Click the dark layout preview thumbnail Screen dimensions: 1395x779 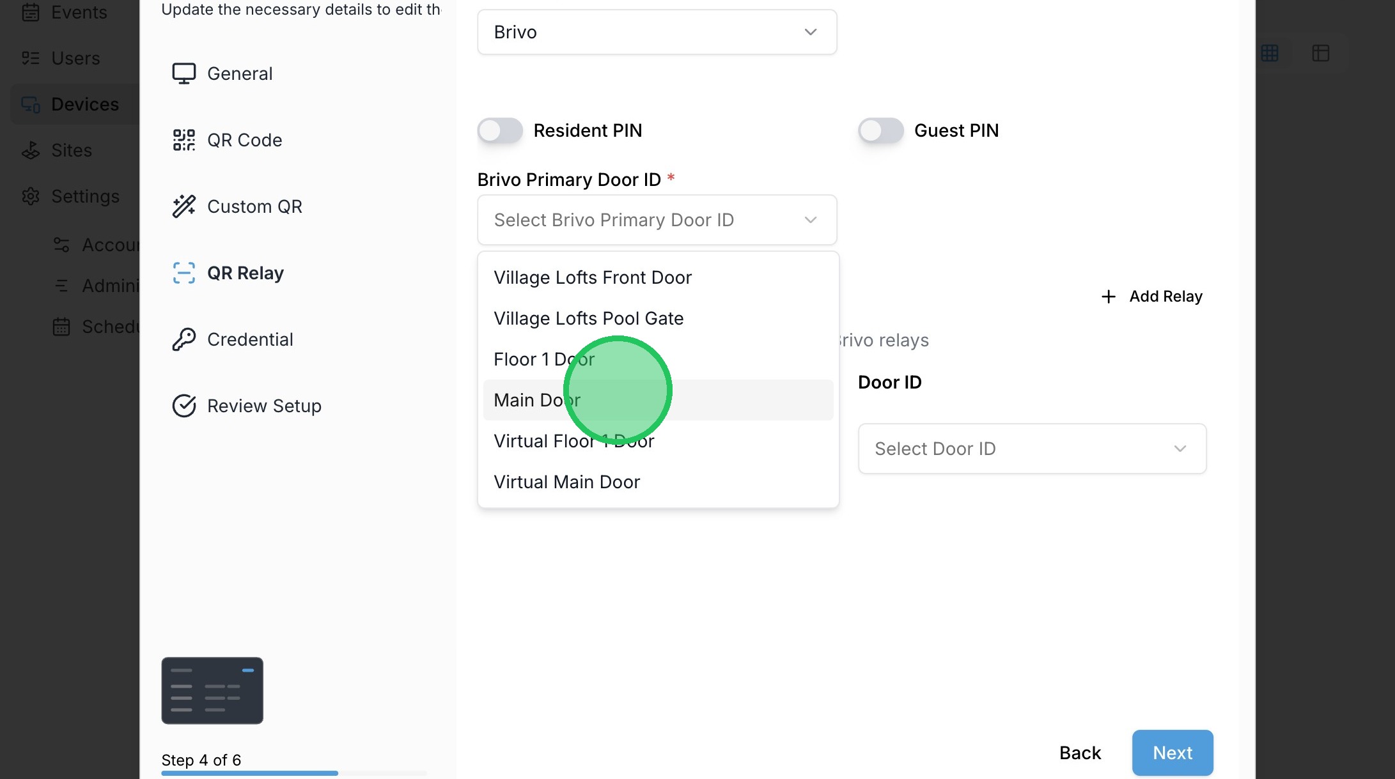[x=212, y=690]
